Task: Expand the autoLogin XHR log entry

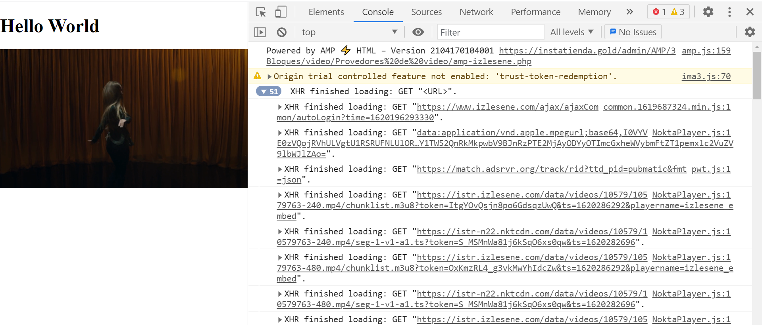Action: point(280,107)
